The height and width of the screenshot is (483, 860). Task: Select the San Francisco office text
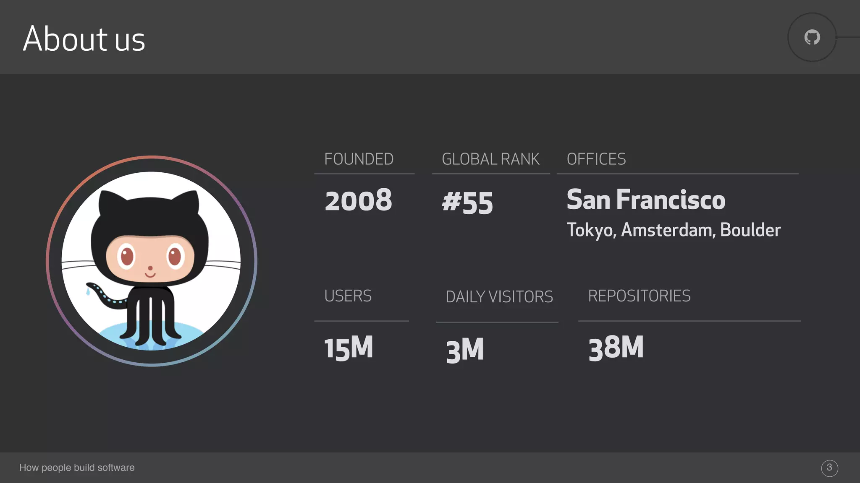[646, 200]
